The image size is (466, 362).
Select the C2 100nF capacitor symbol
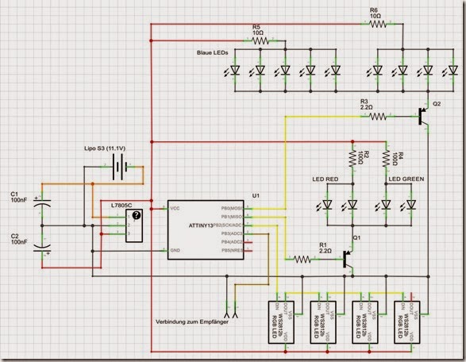(x=42, y=247)
